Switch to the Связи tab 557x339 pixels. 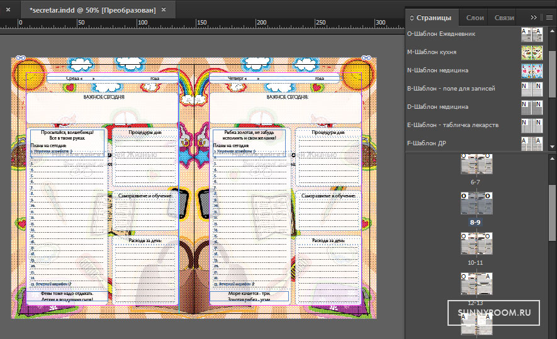(504, 18)
